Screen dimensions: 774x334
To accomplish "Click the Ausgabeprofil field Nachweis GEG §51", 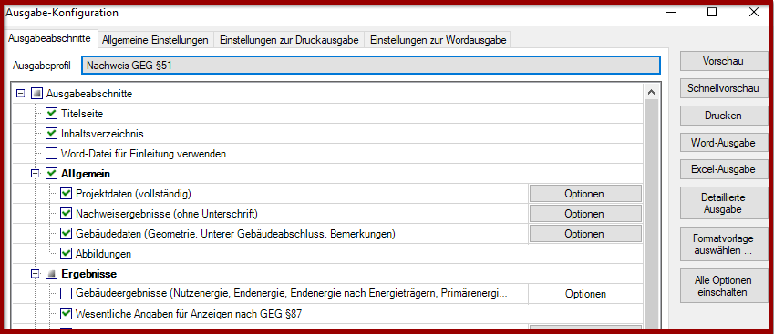I will pyautogui.click(x=371, y=65).
